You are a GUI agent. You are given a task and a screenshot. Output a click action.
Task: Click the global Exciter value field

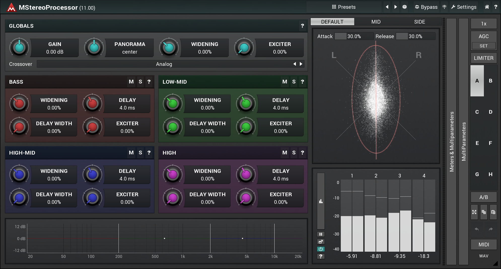279,48
